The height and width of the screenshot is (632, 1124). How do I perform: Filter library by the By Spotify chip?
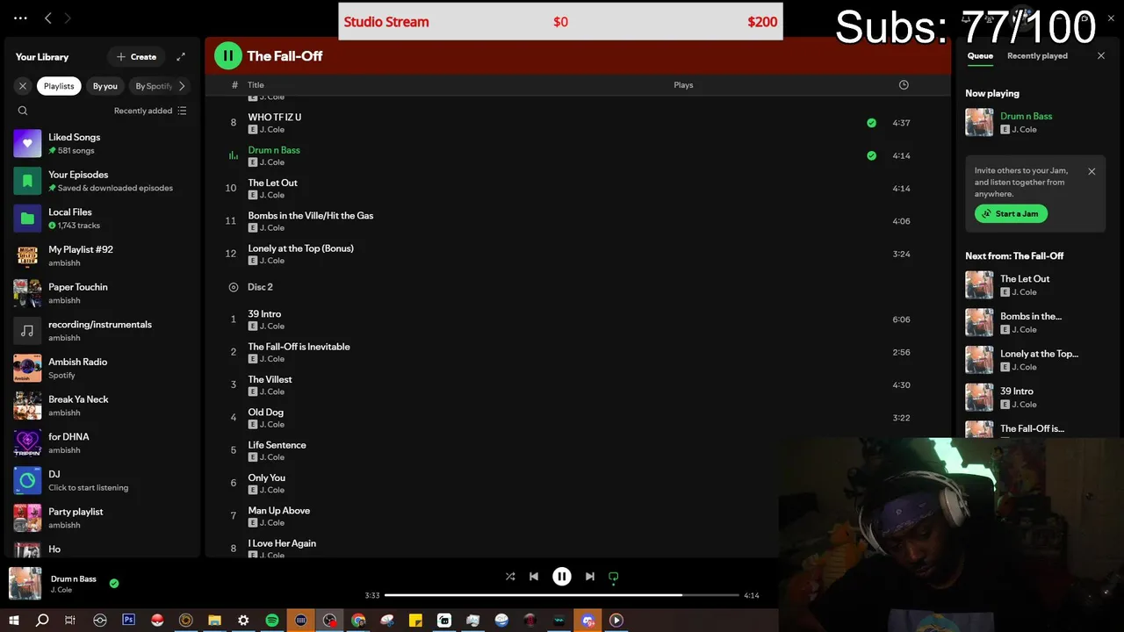point(152,86)
